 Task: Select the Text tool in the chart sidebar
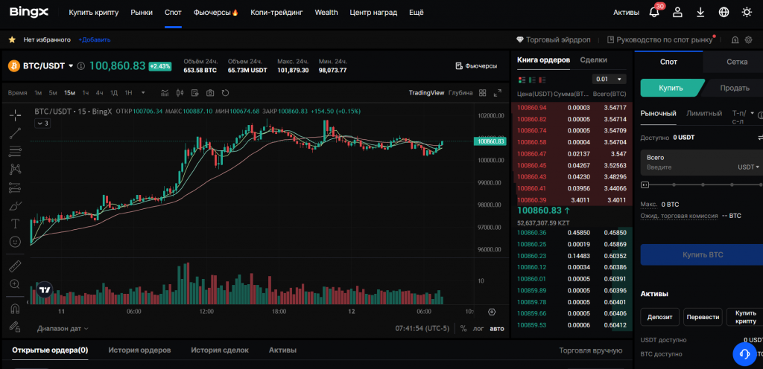[x=15, y=223]
